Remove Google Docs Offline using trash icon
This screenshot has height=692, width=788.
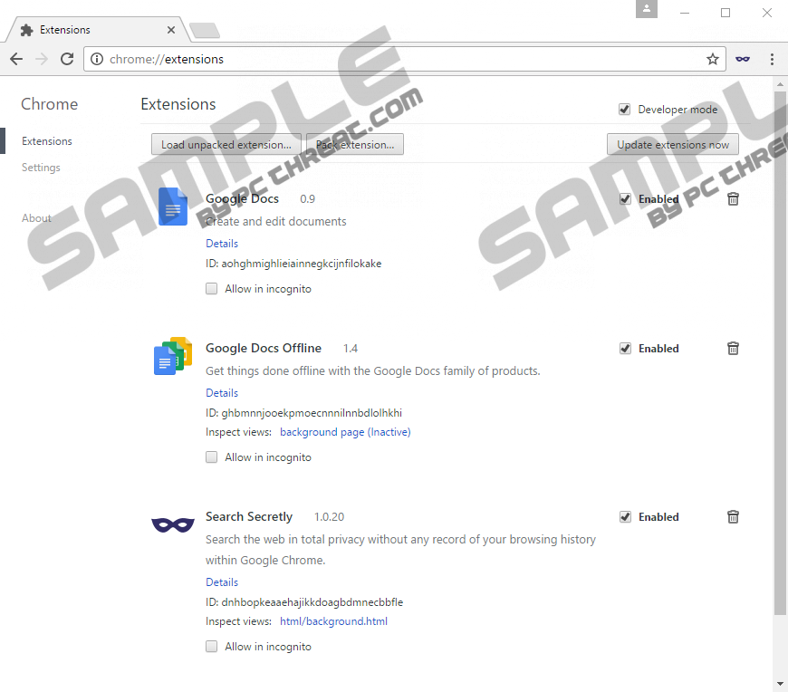pyautogui.click(x=734, y=349)
